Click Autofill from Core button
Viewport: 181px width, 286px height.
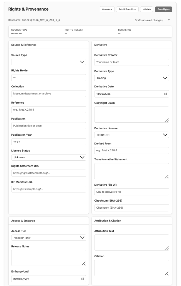[x=127, y=9]
